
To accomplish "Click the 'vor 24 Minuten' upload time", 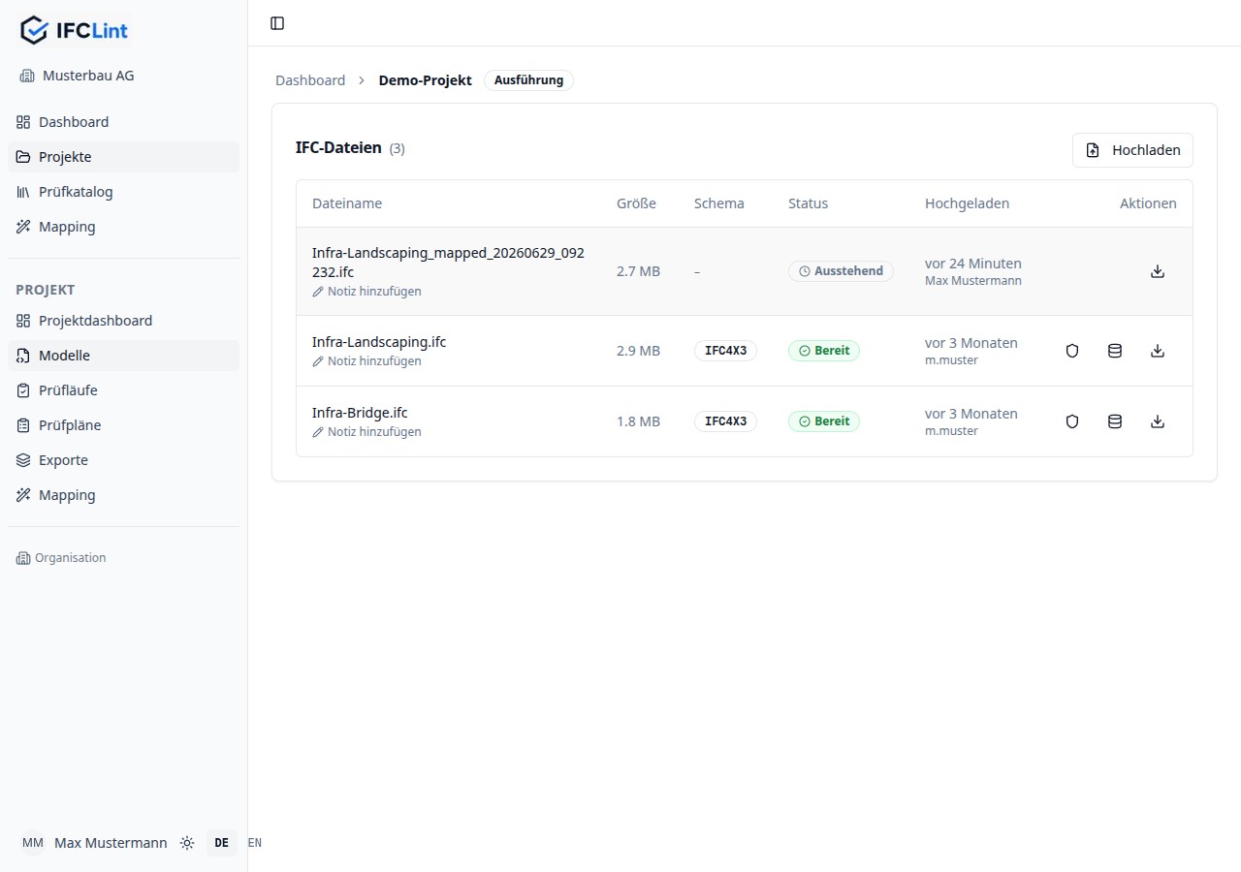I will point(973,264).
